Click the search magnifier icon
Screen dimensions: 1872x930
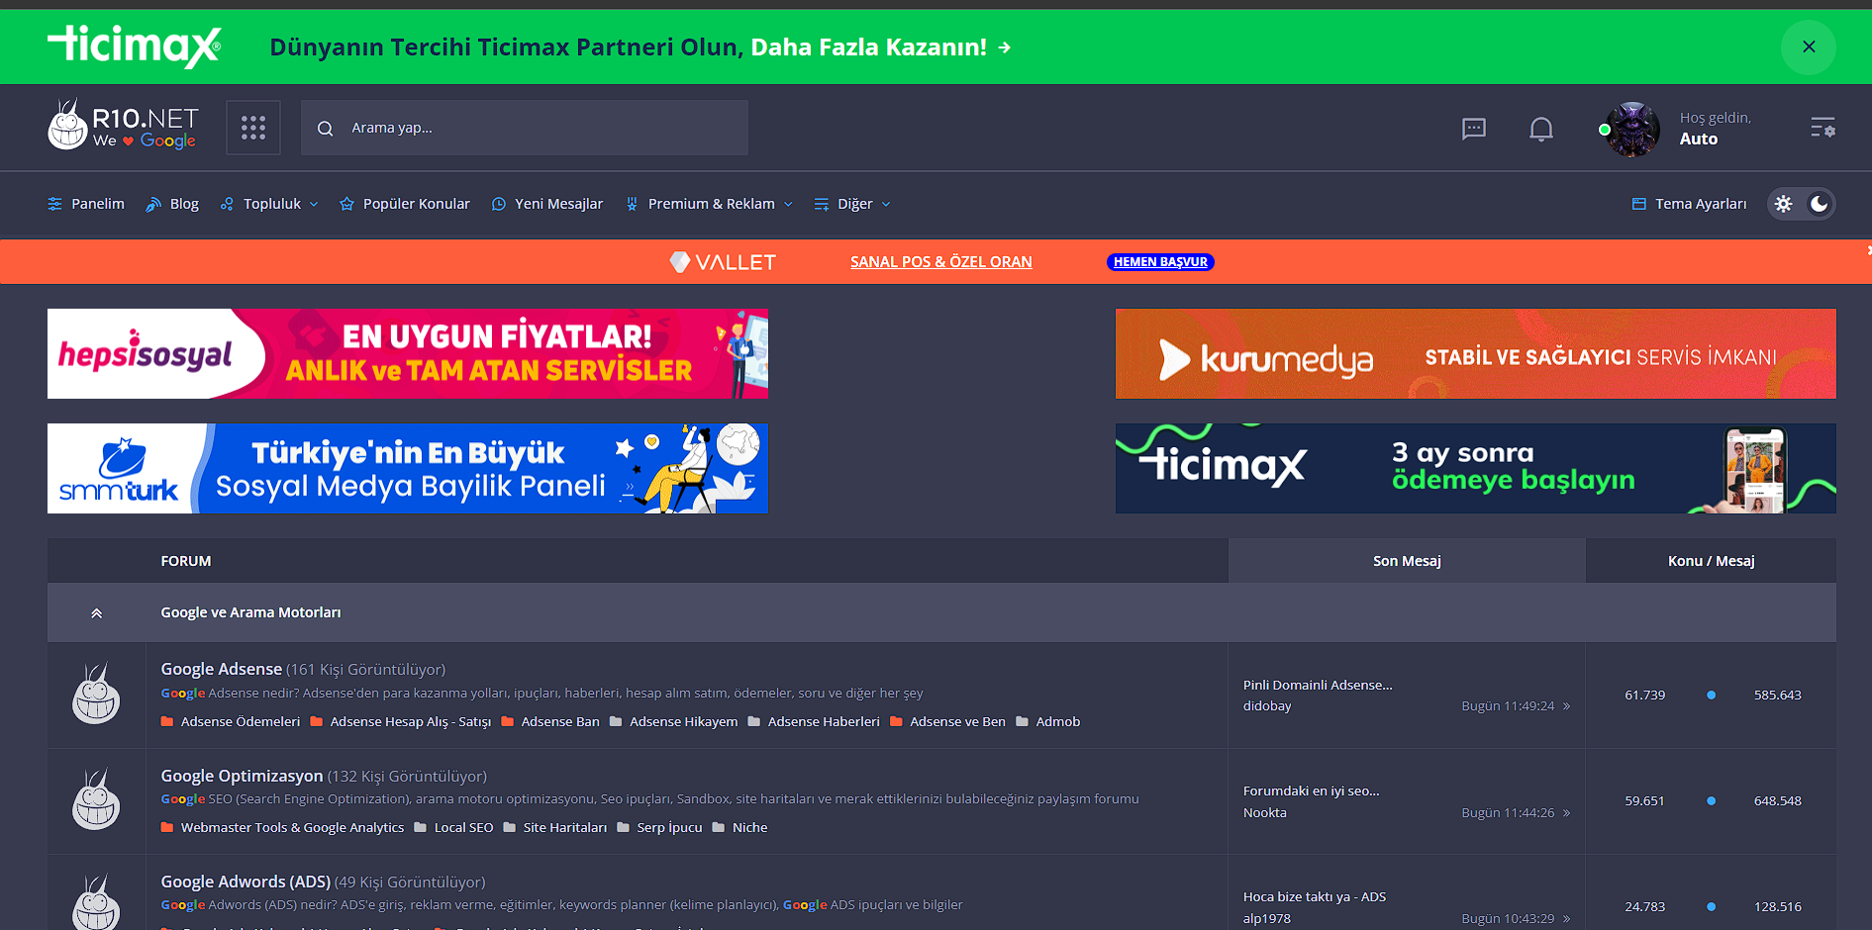click(x=325, y=129)
